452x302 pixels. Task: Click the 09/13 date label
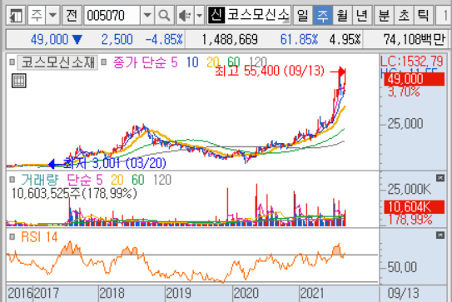(403, 294)
